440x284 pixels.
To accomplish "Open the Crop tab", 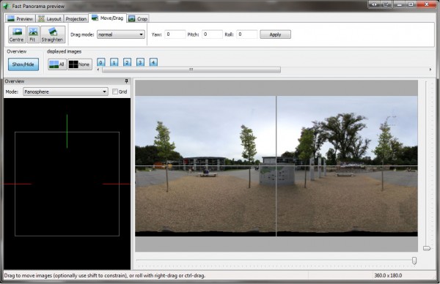I will [138, 19].
